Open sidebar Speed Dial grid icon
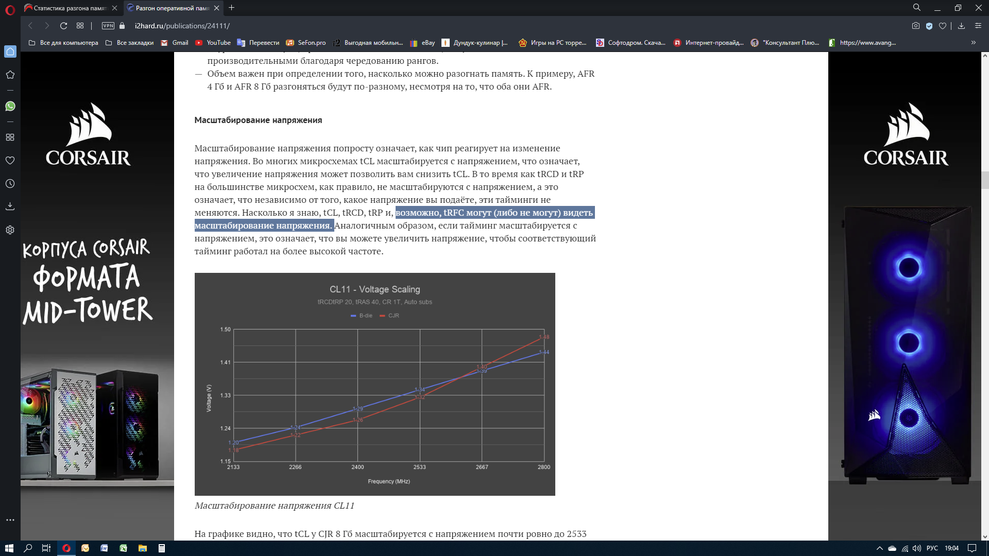989x556 pixels. click(10, 137)
